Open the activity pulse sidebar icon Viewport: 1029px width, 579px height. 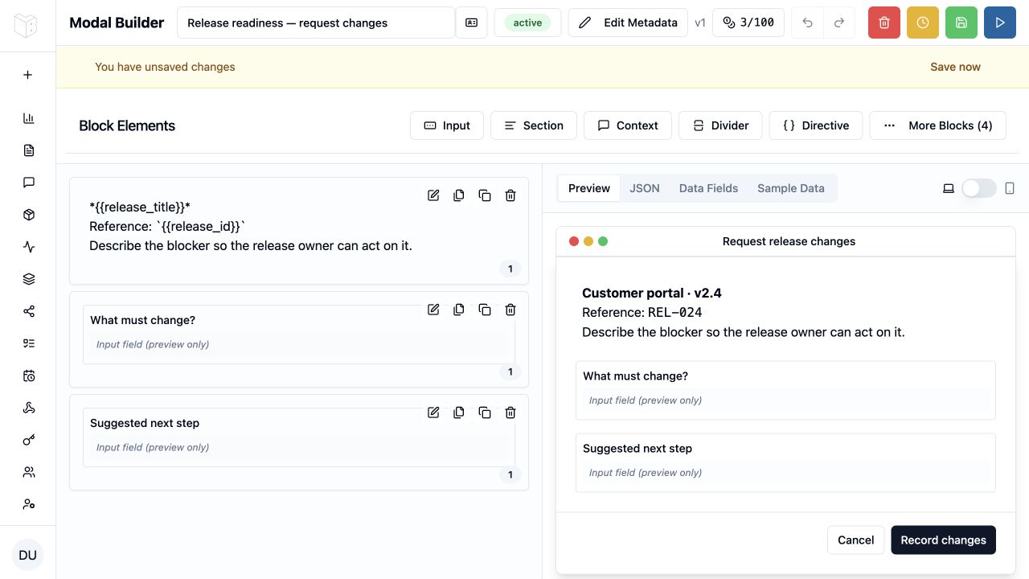29,247
